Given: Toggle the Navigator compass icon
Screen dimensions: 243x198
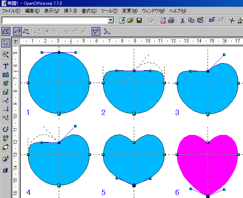Looking at the screenshot, I should pyautogui.click(x=232, y=20).
